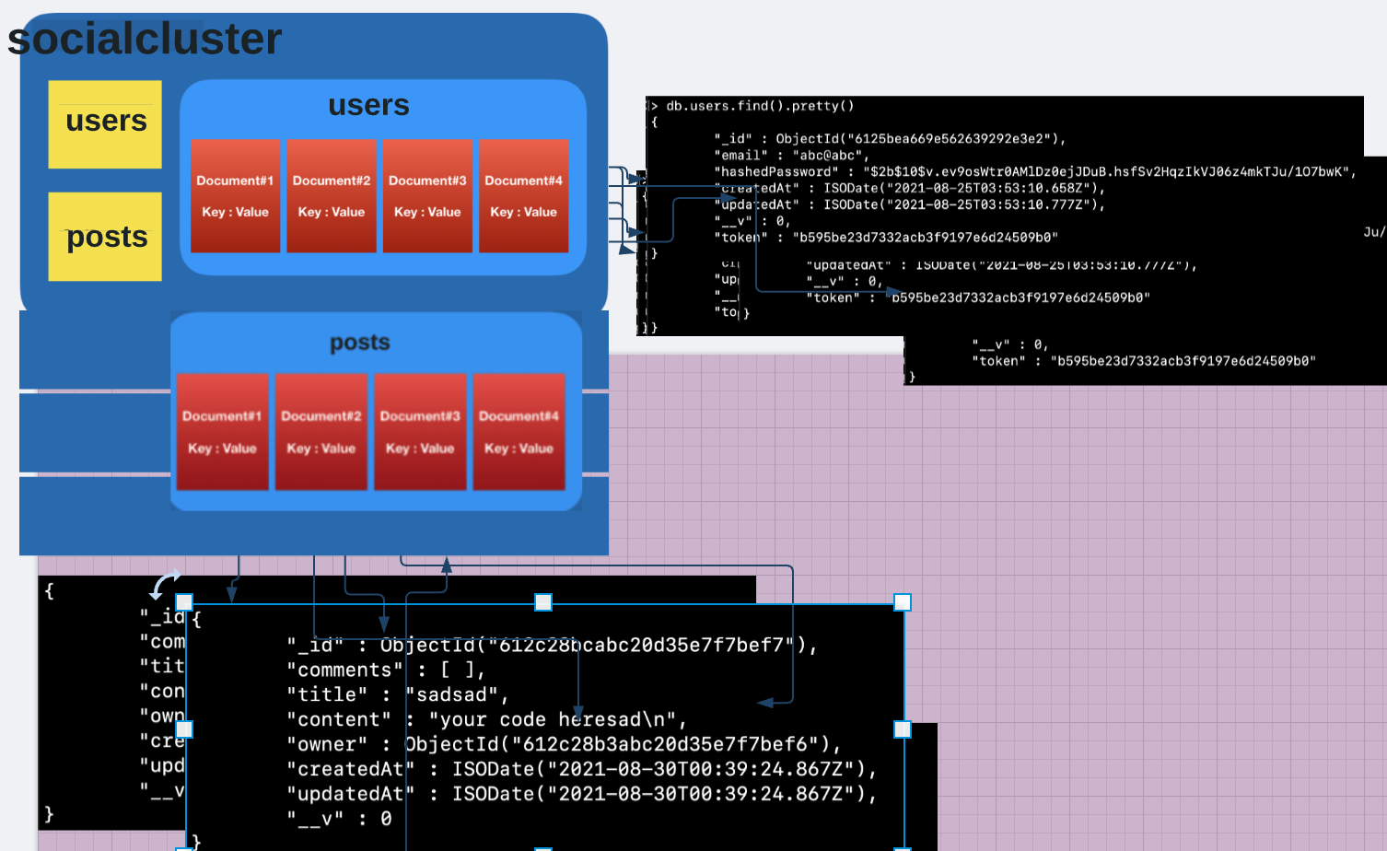1387x851 pixels.
Task: Select Document#4 in the users collection
Action: tap(523, 196)
